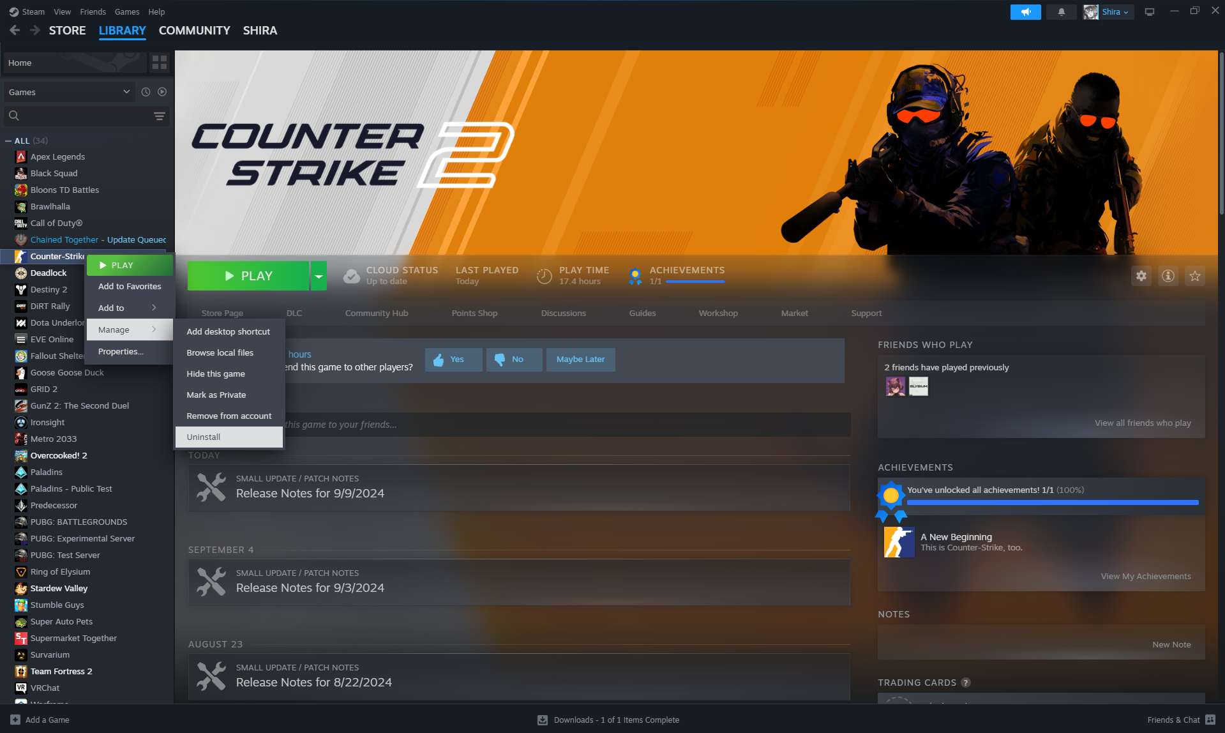1225x733 pixels.
Task: Open Release Notes for 9/3/2024
Action: pyautogui.click(x=518, y=582)
